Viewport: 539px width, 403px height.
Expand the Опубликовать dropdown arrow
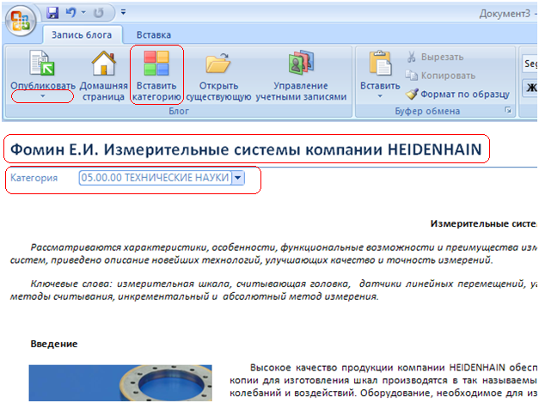pos(43,96)
